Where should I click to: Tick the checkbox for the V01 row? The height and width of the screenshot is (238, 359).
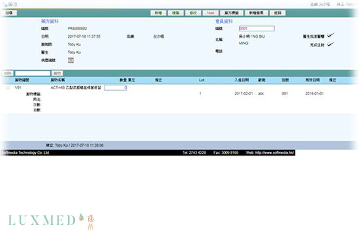pos(8,88)
